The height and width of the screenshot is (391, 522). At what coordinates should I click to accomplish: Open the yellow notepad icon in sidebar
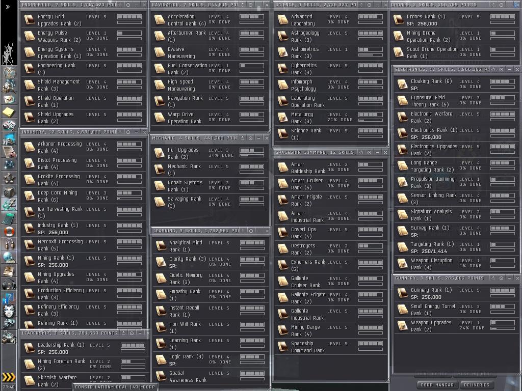tap(9, 112)
